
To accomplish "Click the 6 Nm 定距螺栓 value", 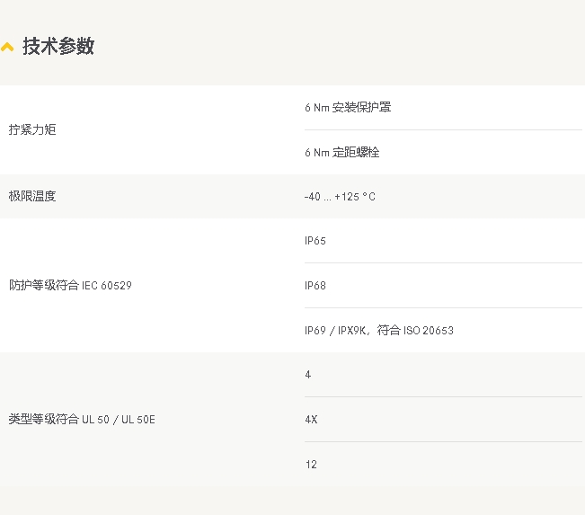I will (341, 152).
